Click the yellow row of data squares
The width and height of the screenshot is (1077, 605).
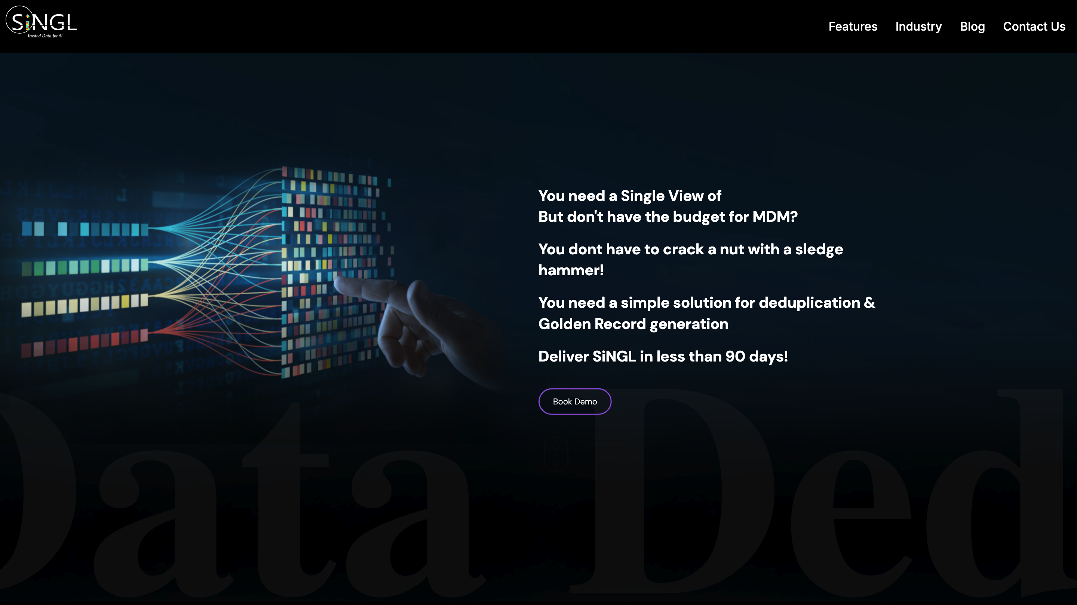pos(85,304)
